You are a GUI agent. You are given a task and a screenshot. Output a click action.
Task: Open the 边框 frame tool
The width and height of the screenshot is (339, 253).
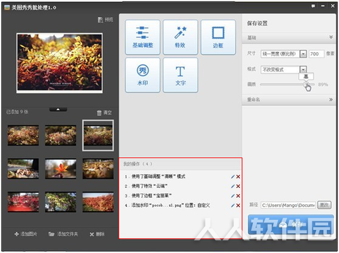click(218, 37)
